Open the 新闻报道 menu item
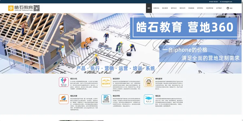Viewport: 243px width, 121px height. 191,8
